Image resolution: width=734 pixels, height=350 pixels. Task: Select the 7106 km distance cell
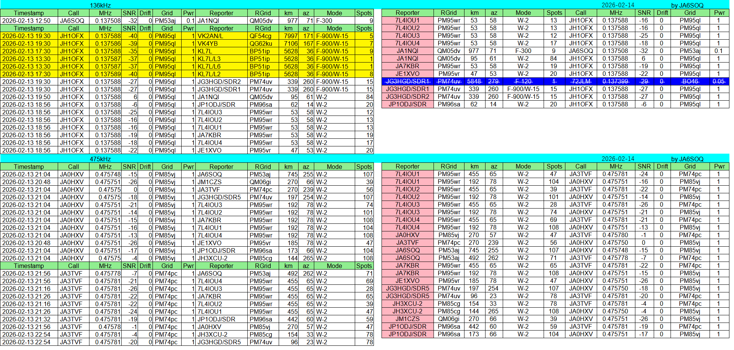(291, 43)
